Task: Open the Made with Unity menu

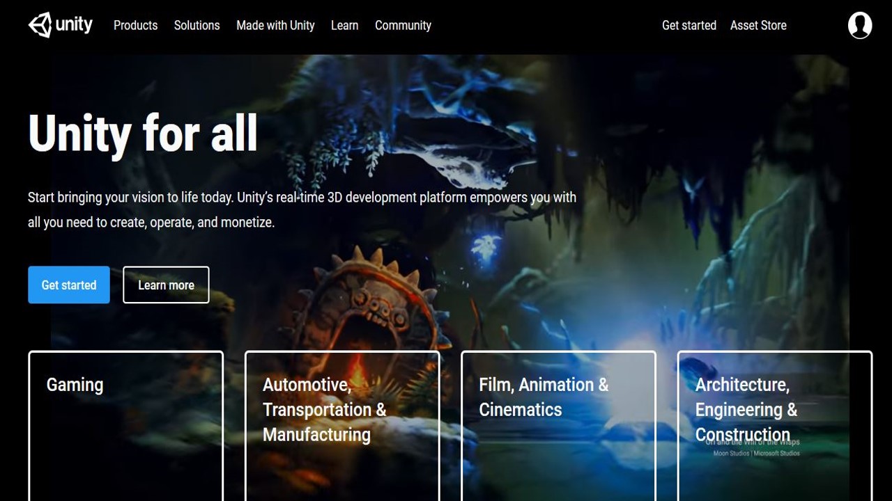Action: (275, 25)
